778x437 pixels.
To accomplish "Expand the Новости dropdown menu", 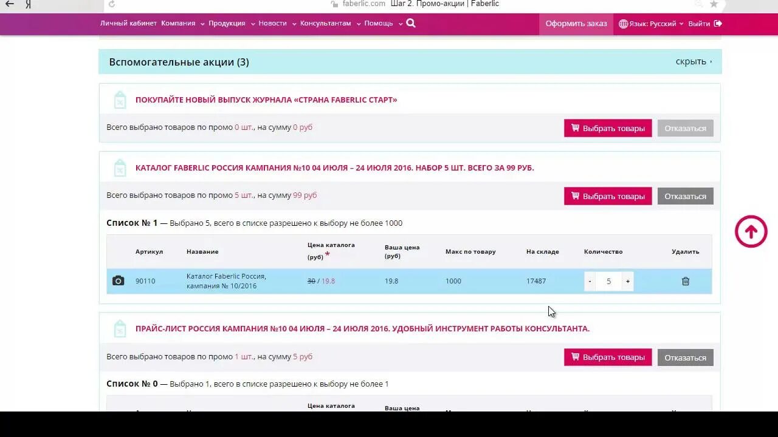I will point(277,23).
